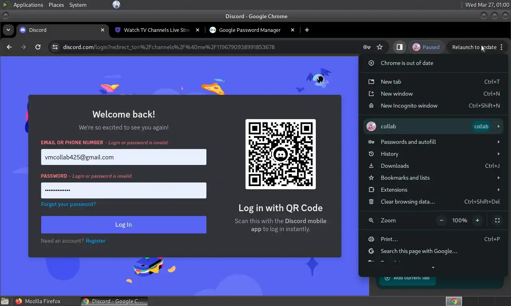This screenshot has height=306, width=511.
Task: Click the three-dot Chrome menu icon
Action: pos(501,47)
